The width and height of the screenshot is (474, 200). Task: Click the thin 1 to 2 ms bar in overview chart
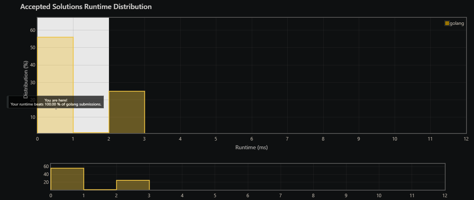tap(100, 189)
